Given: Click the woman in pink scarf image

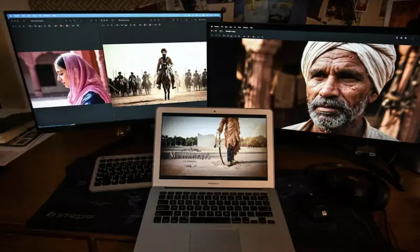Looking at the screenshot, I should click(x=64, y=79).
